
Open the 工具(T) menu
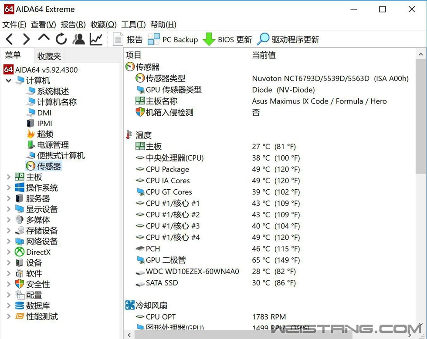[x=133, y=25]
